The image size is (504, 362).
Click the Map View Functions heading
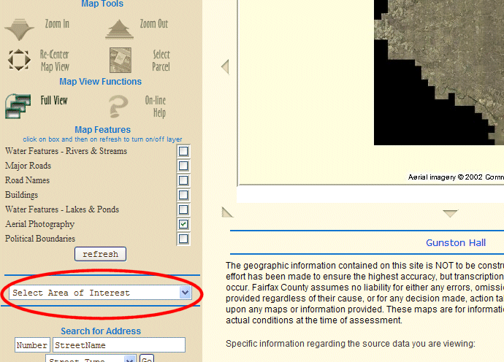click(x=100, y=82)
